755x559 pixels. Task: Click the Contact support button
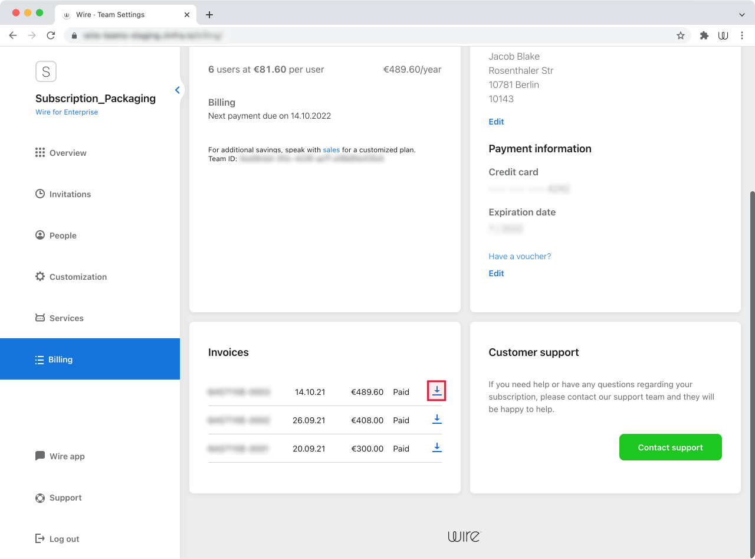670,447
